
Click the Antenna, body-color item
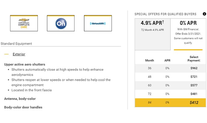pyautogui.click(x=20, y=99)
